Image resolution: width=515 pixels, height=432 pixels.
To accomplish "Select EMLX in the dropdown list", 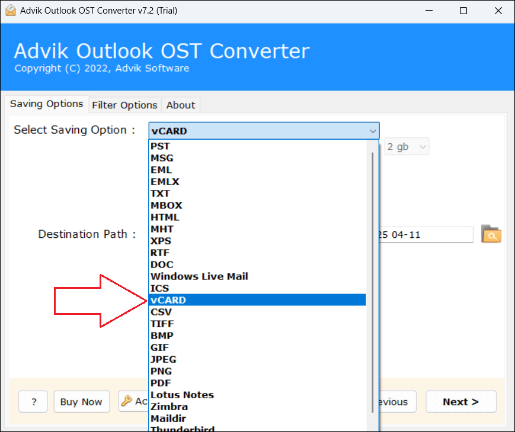I will 258,182.
